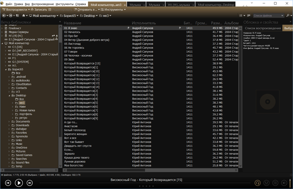Click Воспроизвести toolbar button
Image resolution: width=293 pixels, height=189 pixels.
(x=16, y=10)
